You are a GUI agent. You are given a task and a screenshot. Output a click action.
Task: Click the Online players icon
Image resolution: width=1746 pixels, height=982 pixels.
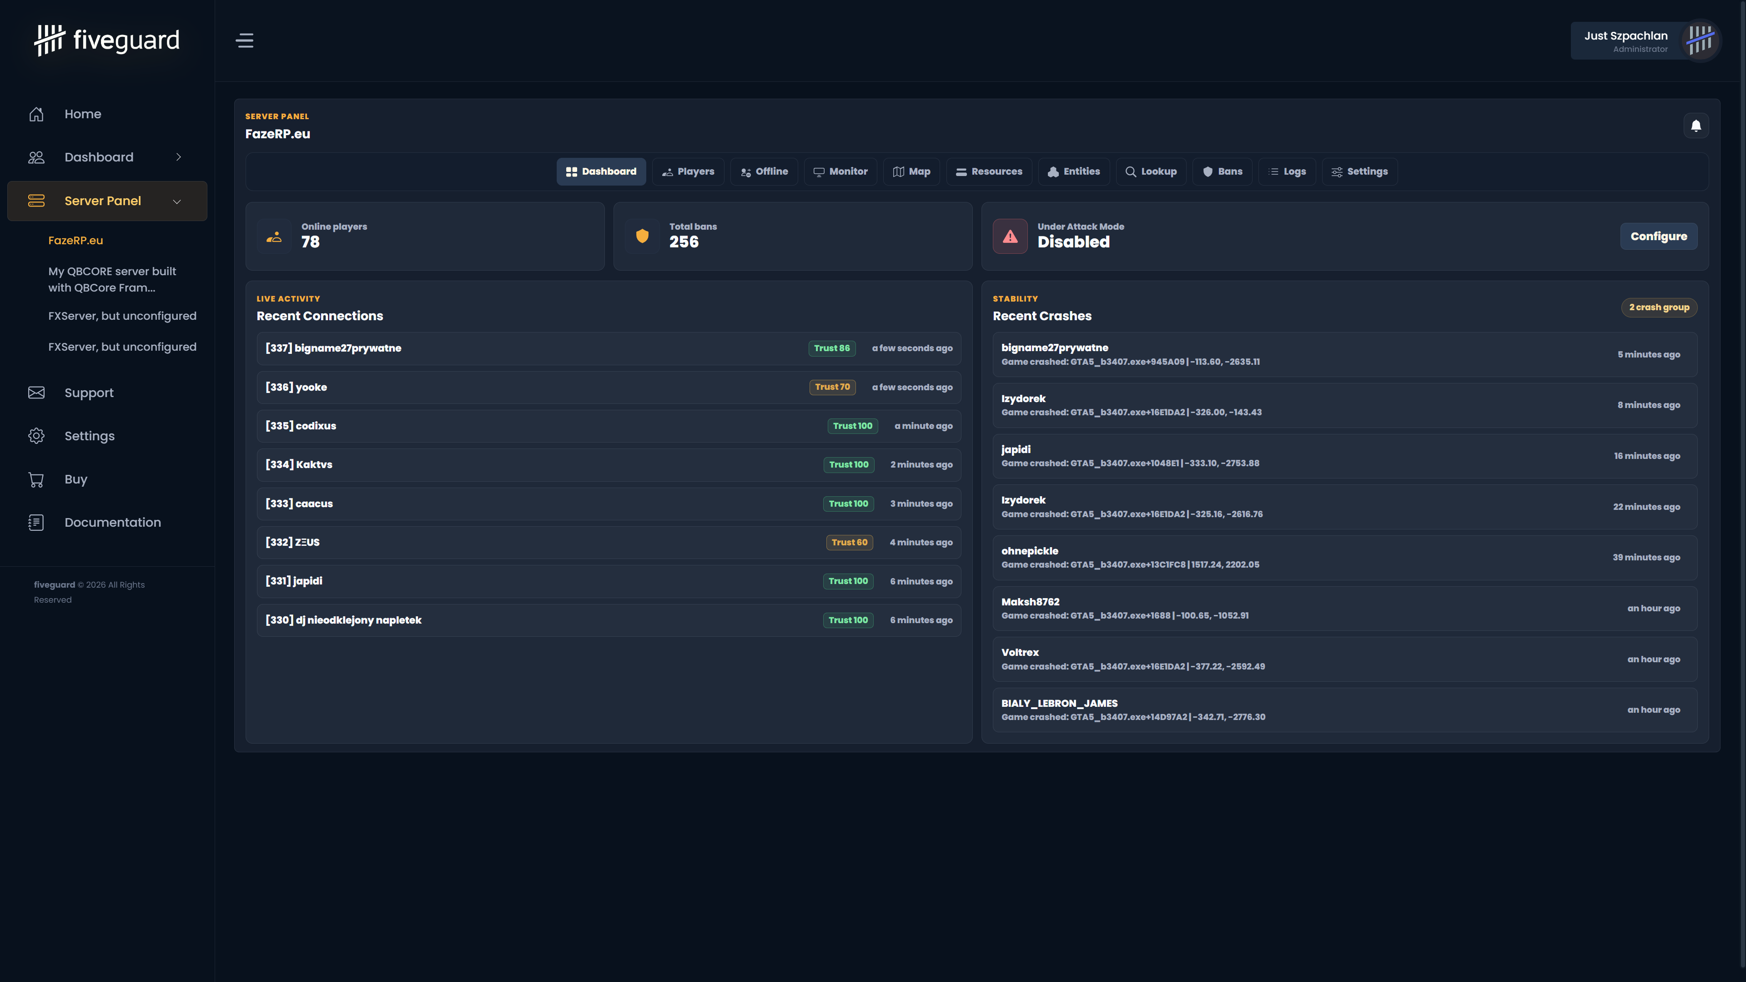[275, 237]
